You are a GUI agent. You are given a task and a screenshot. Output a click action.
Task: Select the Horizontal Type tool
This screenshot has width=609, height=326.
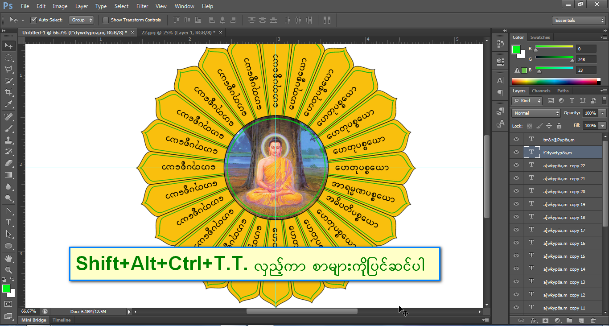click(x=8, y=222)
